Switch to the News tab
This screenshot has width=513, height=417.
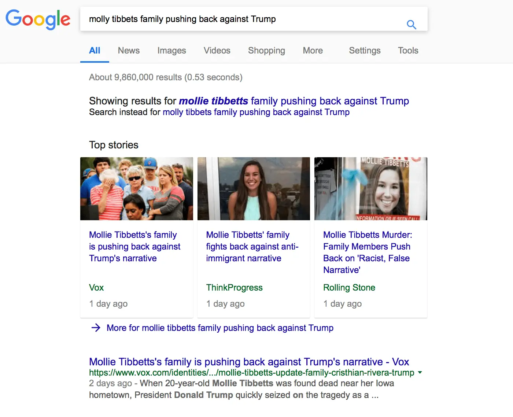pos(129,51)
